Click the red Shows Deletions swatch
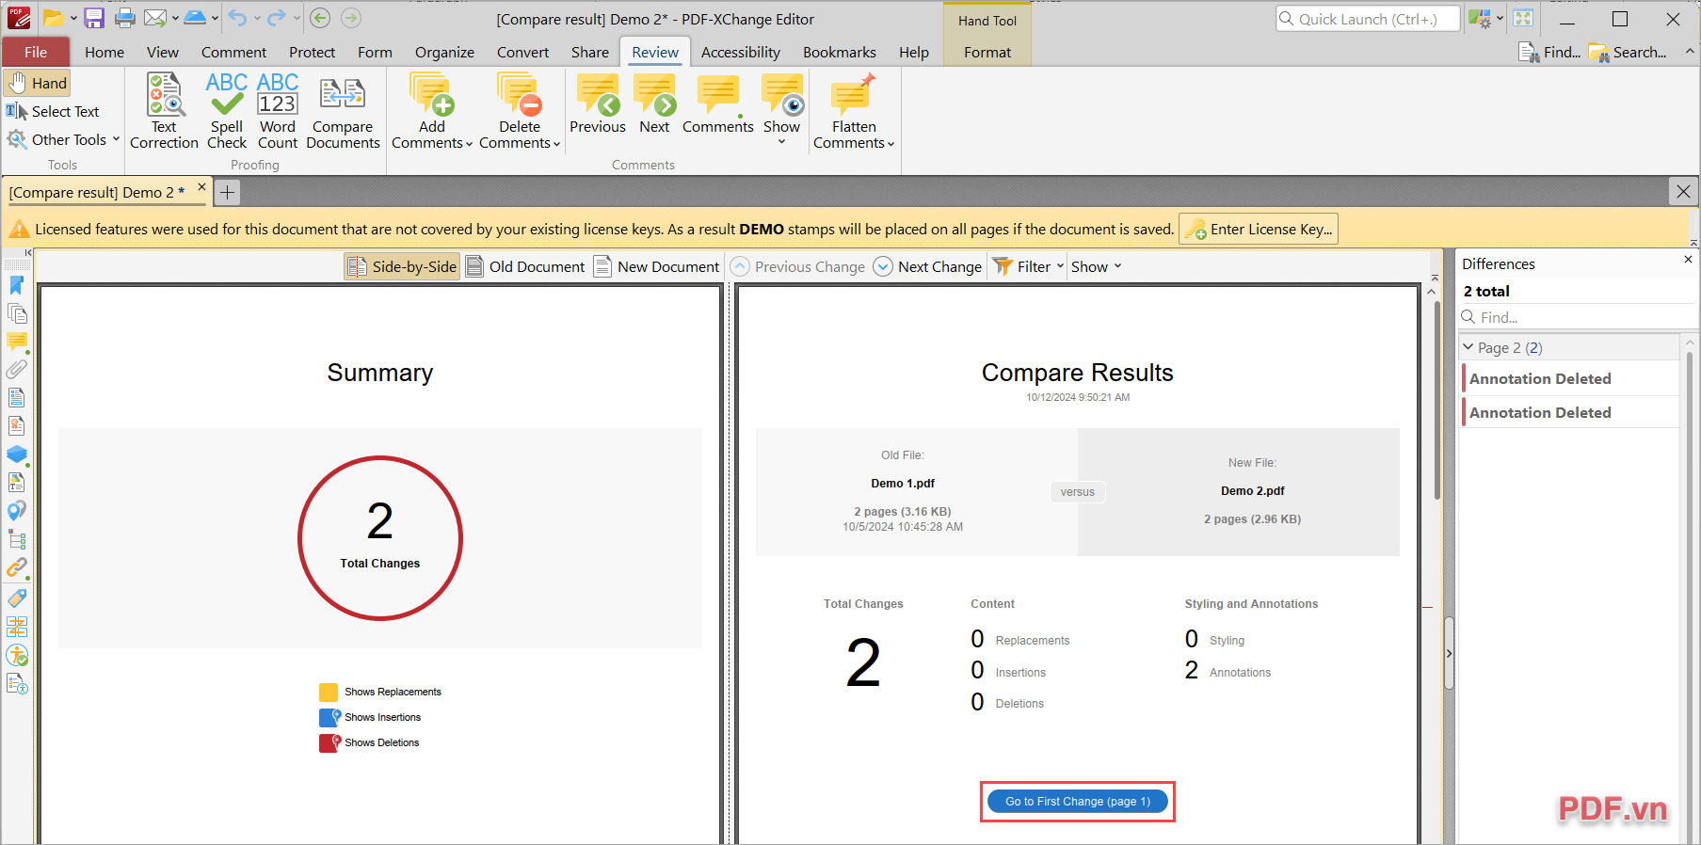The height and width of the screenshot is (845, 1701). (x=329, y=743)
